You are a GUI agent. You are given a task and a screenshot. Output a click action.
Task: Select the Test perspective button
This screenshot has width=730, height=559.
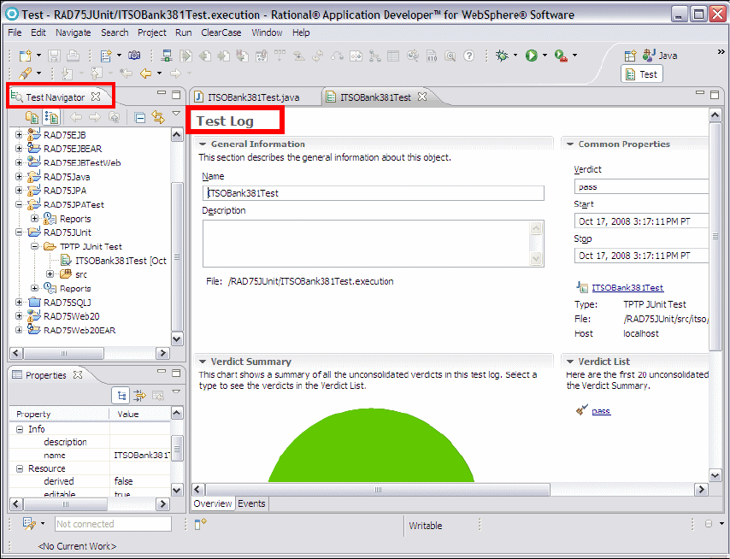642,74
